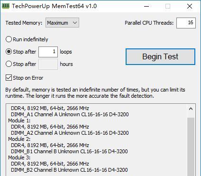201x176 pixels.
Task: Select the Run indefinitely option
Action: coord(9,39)
